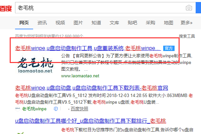
Task: Open the www.laomaotao.net URL link
Action: [x=80, y=76]
